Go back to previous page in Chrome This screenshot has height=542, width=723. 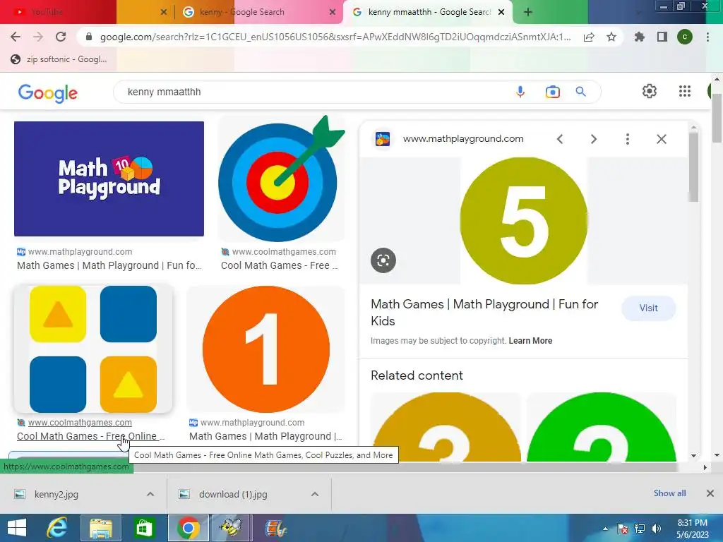pos(16,37)
